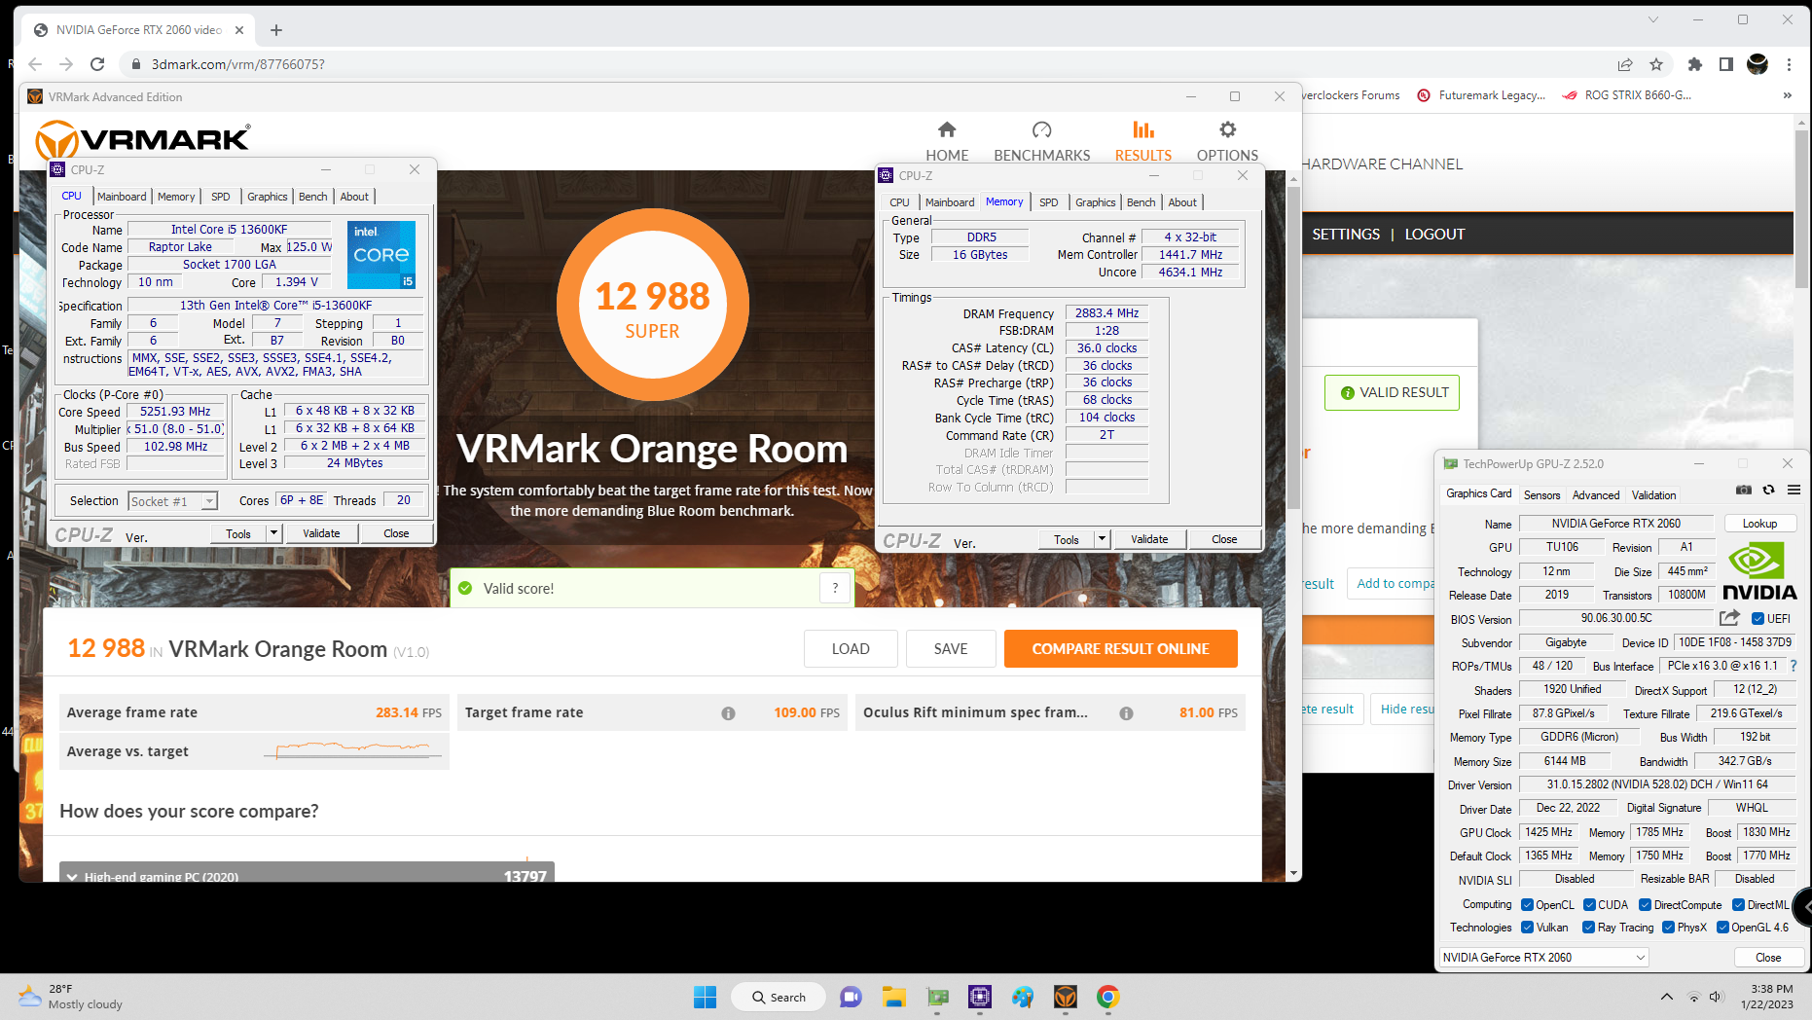Click Validate in left CPU-Z window

(321, 533)
